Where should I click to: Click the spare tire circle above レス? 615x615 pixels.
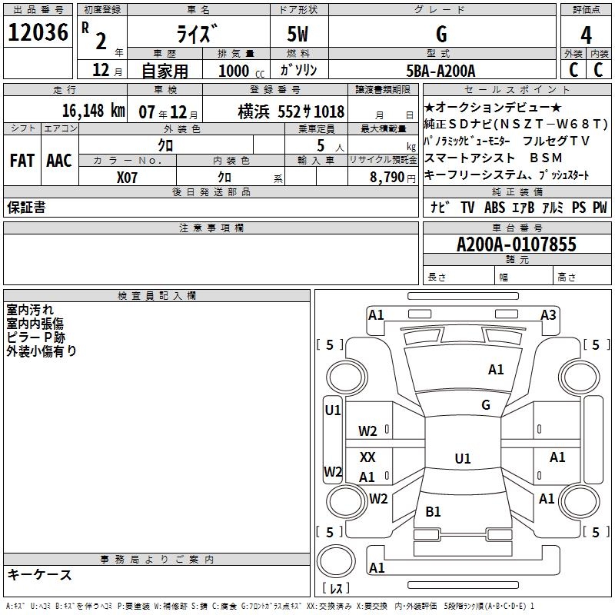pyautogui.click(x=336, y=561)
